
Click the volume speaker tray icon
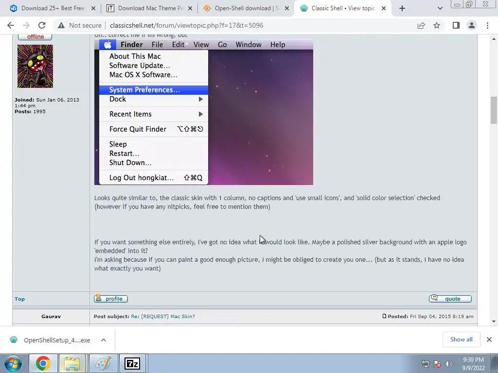(449, 364)
